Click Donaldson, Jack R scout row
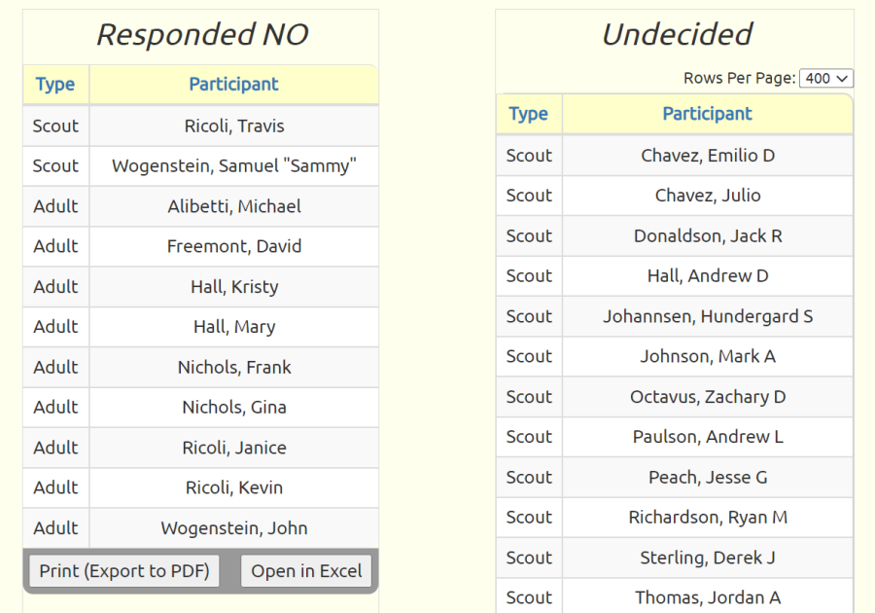This screenshot has height=613, width=875. [x=675, y=235]
